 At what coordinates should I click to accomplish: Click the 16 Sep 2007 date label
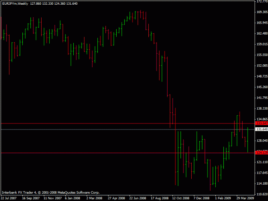(31, 198)
